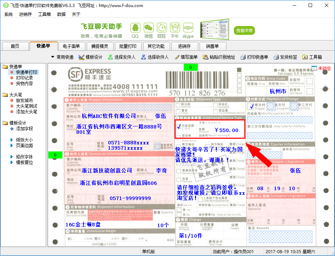335x256 pixels.
Task: Expand the 模板复位 arrow
Action: tap(12, 162)
